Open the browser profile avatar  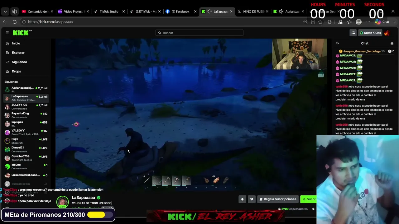[359, 22]
